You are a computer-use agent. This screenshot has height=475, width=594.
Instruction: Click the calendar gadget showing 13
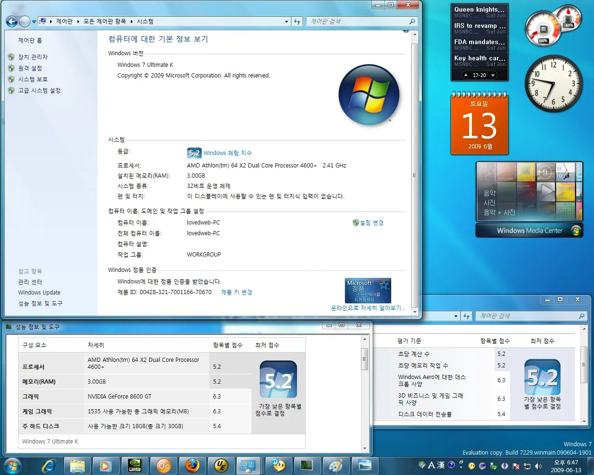(x=479, y=123)
